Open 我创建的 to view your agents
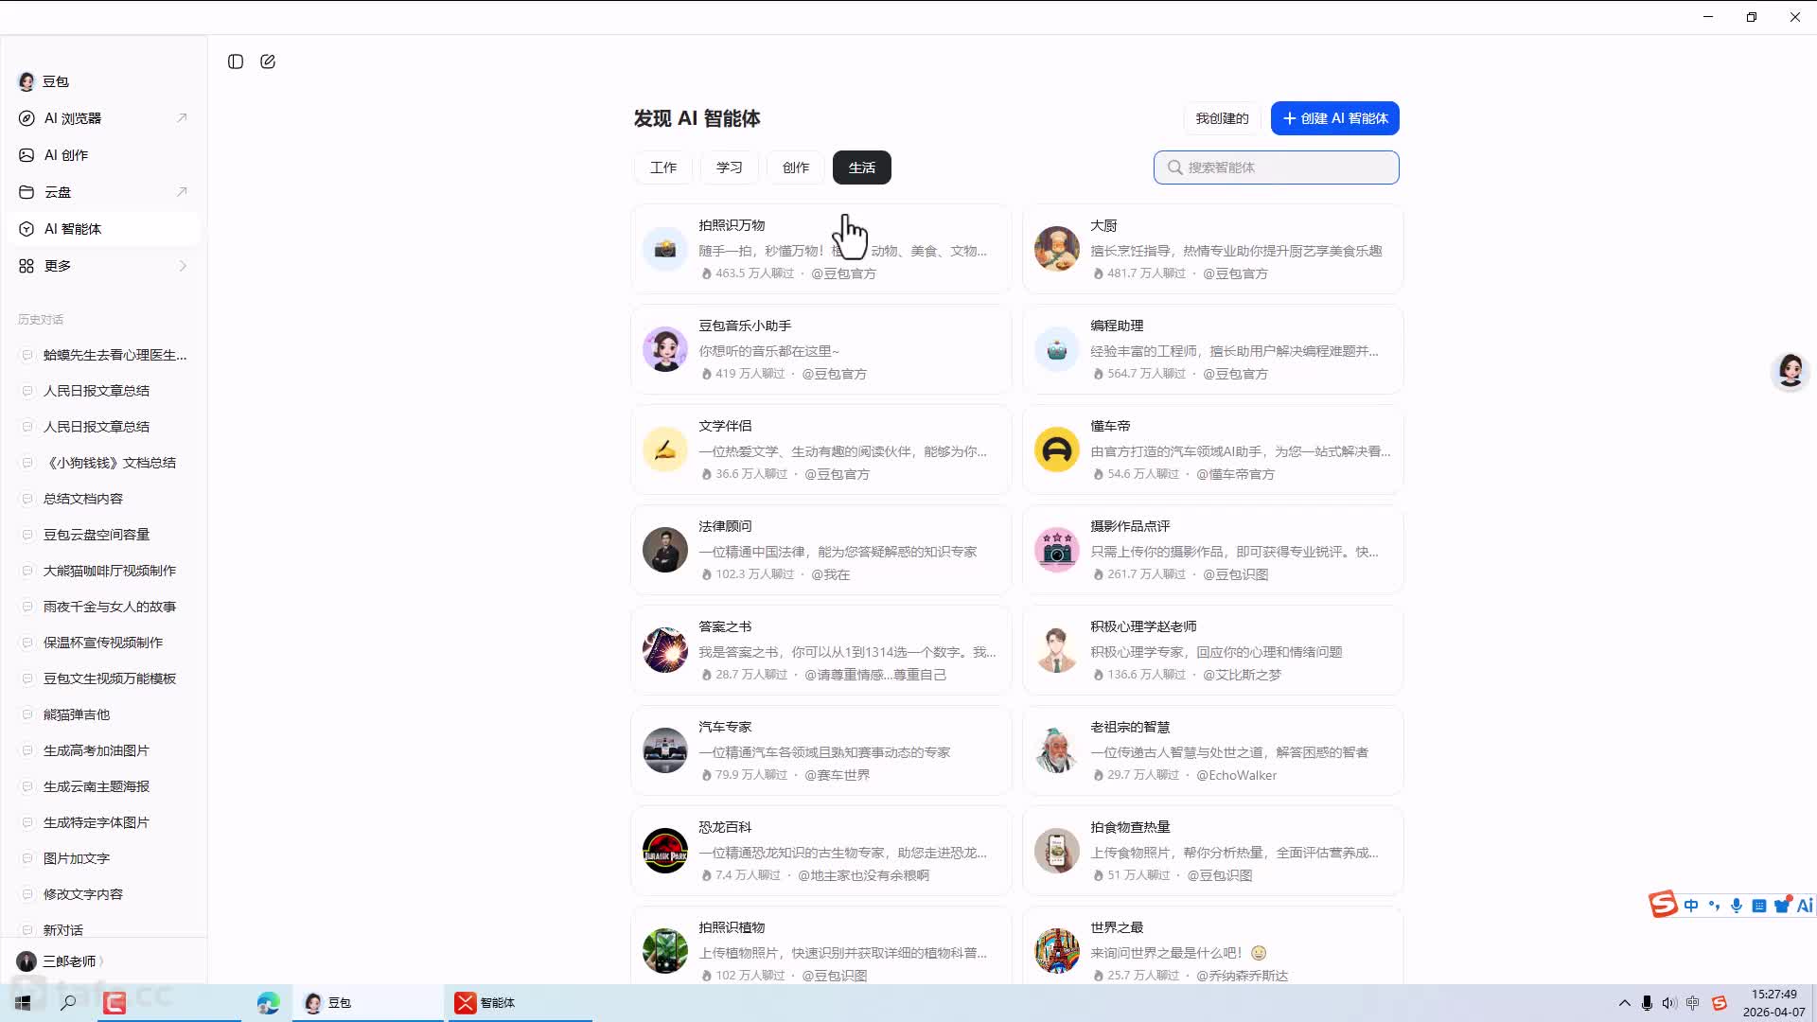 tap(1222, 118)
